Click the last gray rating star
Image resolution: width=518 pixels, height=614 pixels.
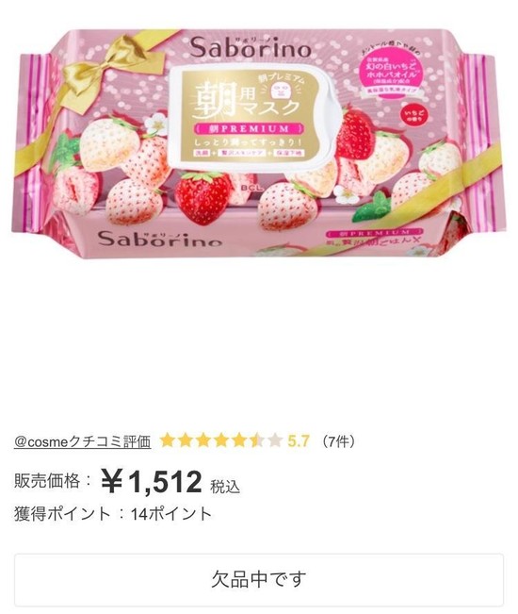point(275,440)
